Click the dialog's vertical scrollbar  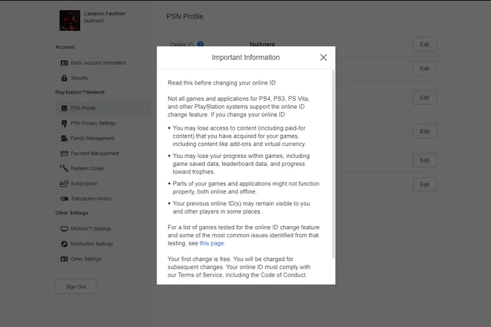[x=333, y=164]
